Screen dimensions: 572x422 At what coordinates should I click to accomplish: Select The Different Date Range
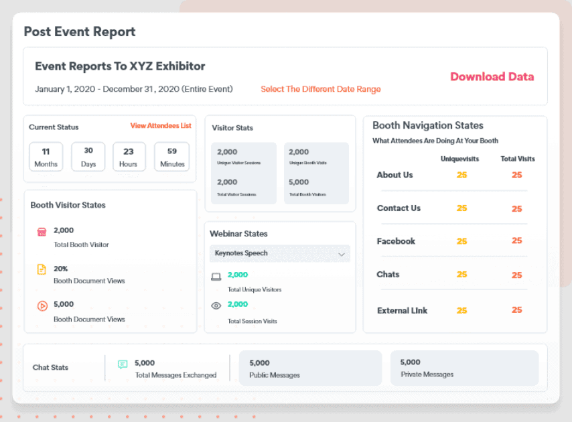[x=320, y=88]
